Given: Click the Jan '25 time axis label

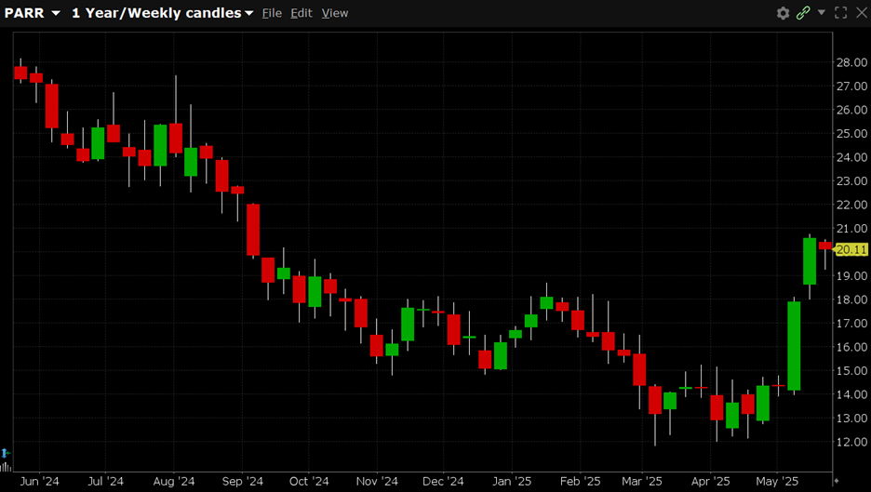Looking at the screenshot, I should point(512,482).
